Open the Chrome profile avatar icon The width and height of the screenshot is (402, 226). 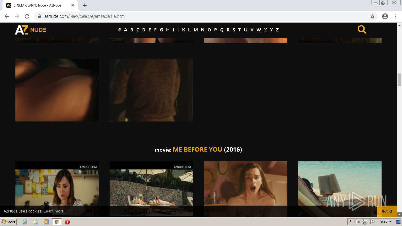tap(385, 16)
